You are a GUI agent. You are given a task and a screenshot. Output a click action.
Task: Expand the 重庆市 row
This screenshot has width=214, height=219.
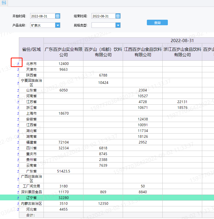(18, 154)
